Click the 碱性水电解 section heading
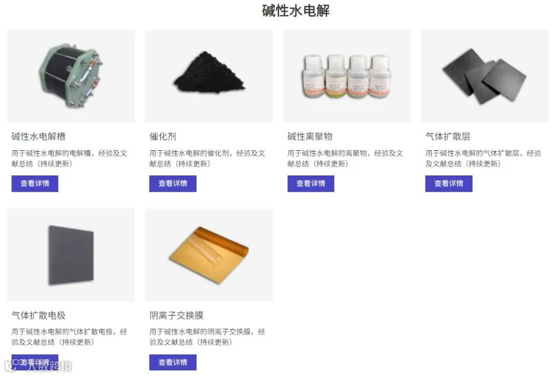The height and width of the screenshot is (376, 554). (296, 11)
